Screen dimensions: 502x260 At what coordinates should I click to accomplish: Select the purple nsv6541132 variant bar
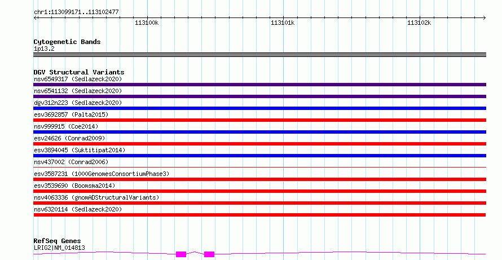tap(259, 96)
